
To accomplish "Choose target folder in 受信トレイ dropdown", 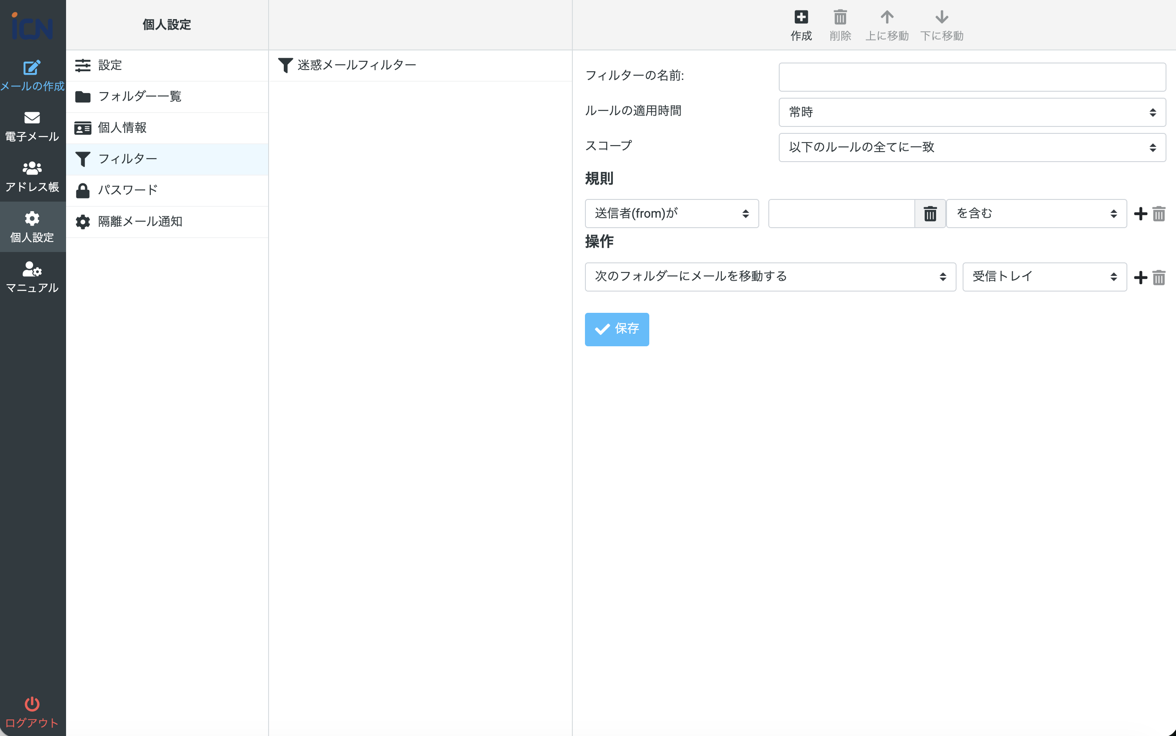I will [x=1044, y=276].
